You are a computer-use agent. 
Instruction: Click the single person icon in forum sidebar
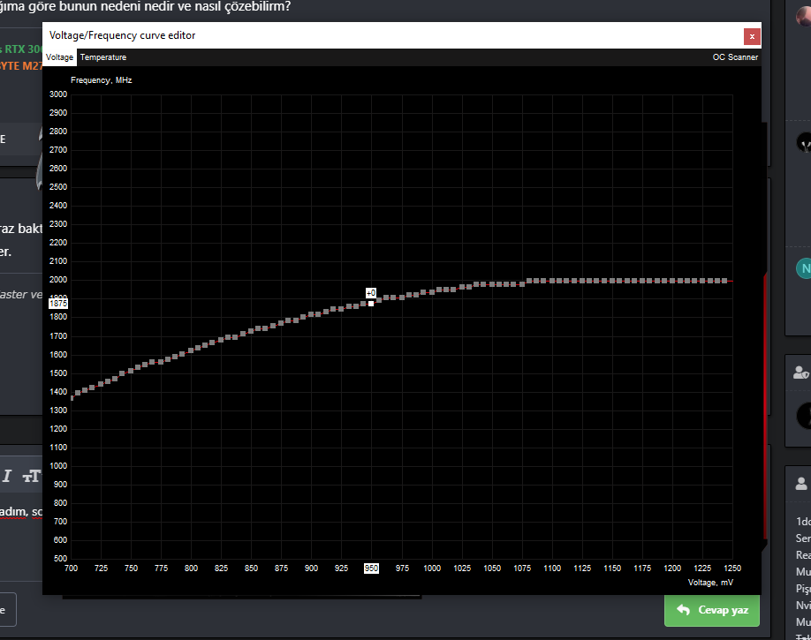pos(801,484)
